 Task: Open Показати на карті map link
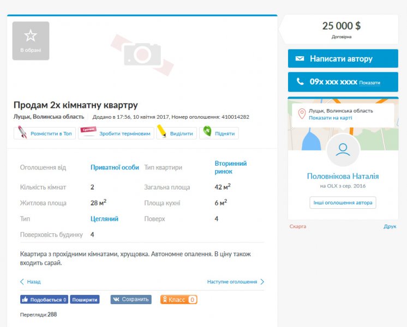pos(330,118)
